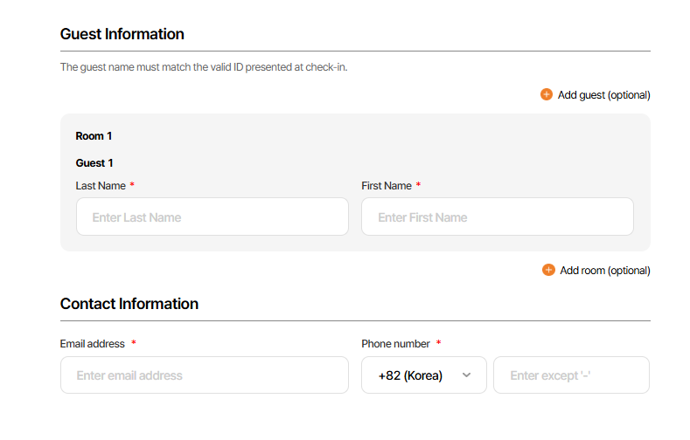The width and height of the screenshot is (690, 440).
Task: Click the valid ID check-in notice text
Action: (x=203, y=67)
